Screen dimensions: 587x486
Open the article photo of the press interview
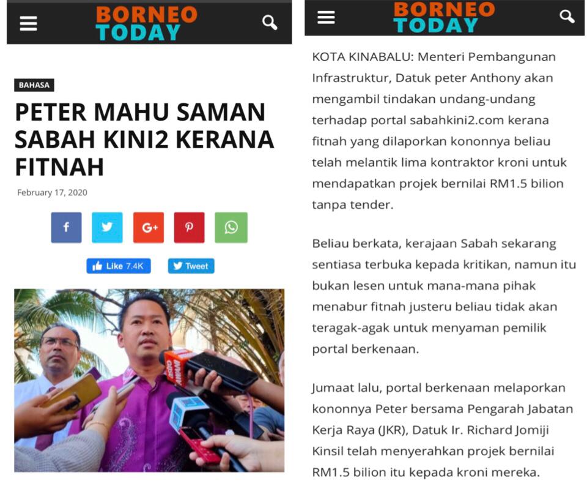[149, 380]
